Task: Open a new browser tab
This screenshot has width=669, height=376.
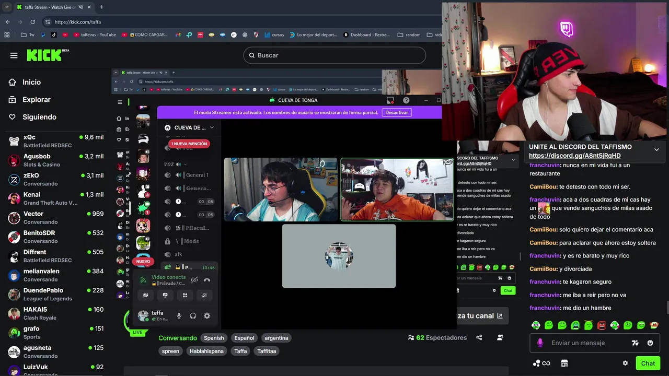Action: point(101,7)
